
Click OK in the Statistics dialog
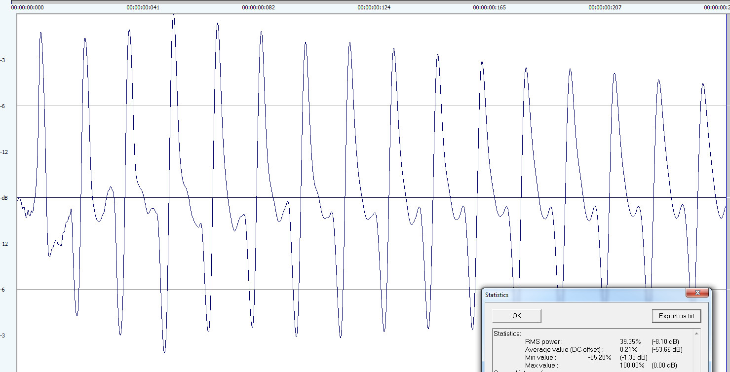pos(516,316)
